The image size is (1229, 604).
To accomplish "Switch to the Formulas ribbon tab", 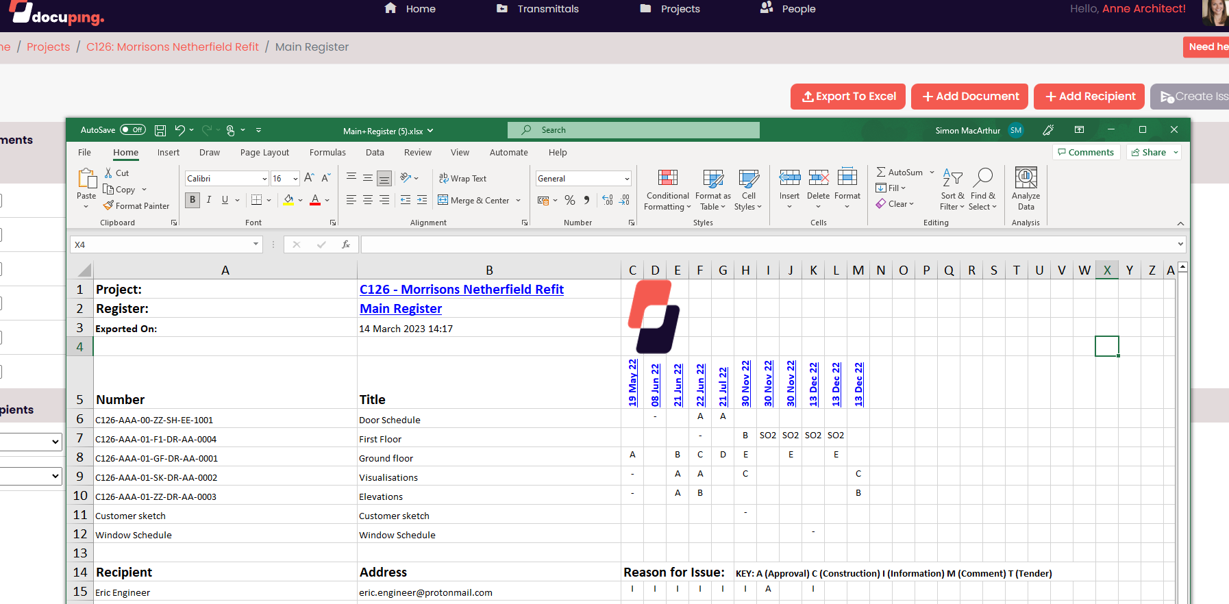I will 327,153.
